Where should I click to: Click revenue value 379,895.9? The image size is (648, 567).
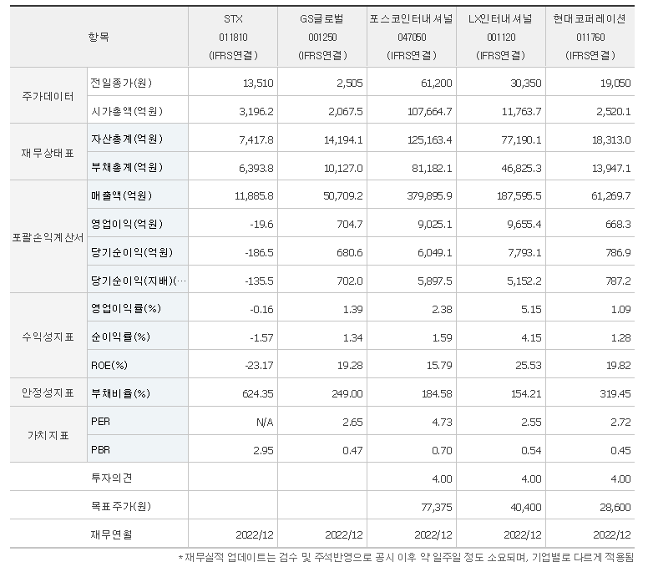(x=429, y=196)
